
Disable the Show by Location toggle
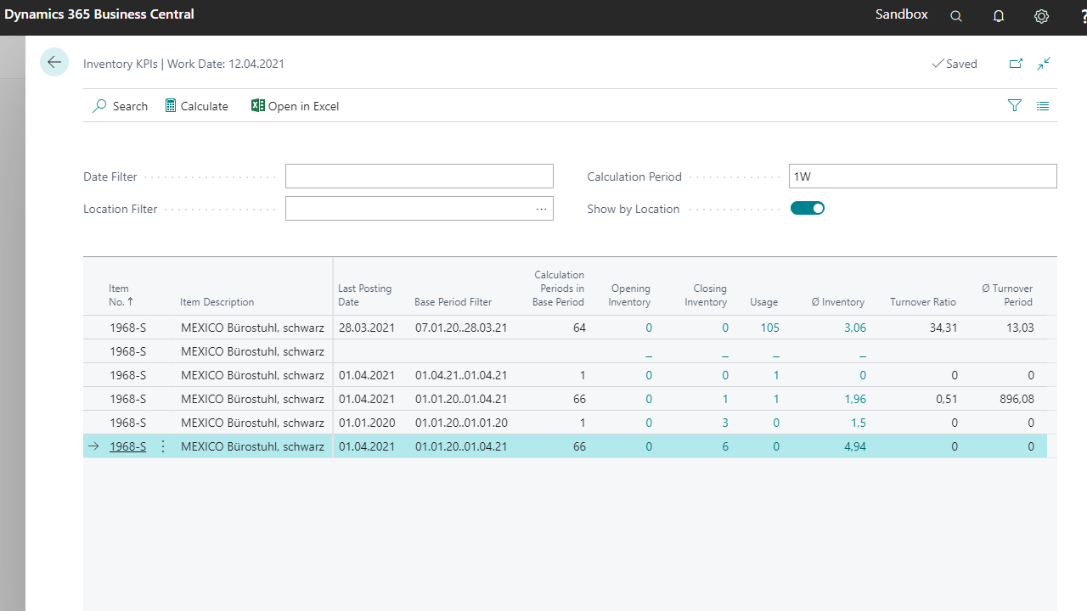(808, 209)
